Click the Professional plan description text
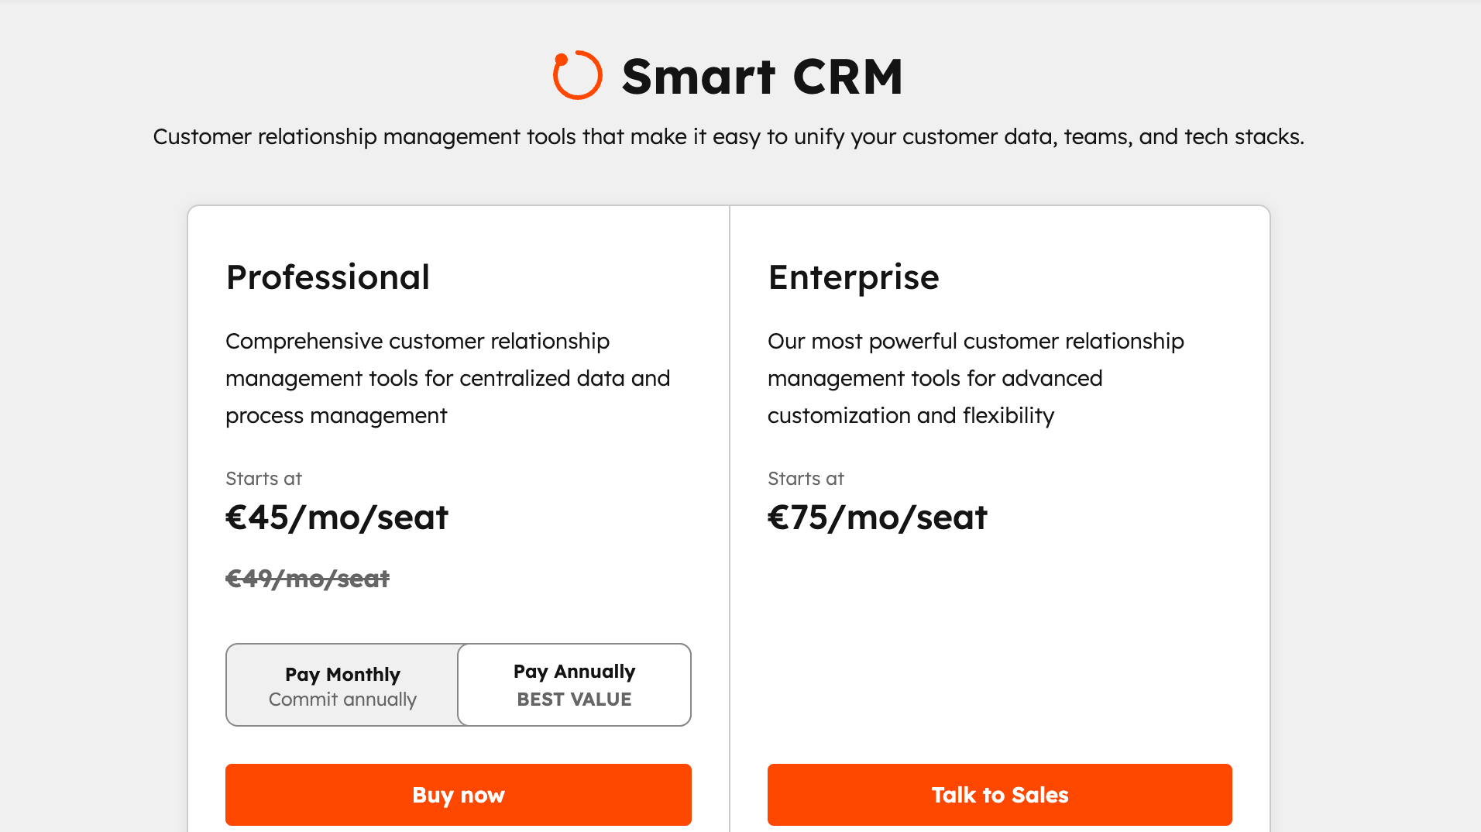 pyautogui.click(x=447, y=378)
